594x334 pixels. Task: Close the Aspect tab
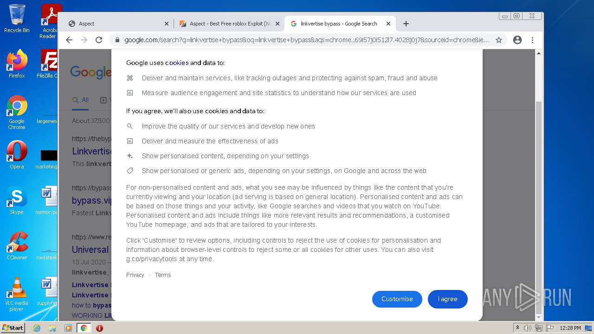167,24
